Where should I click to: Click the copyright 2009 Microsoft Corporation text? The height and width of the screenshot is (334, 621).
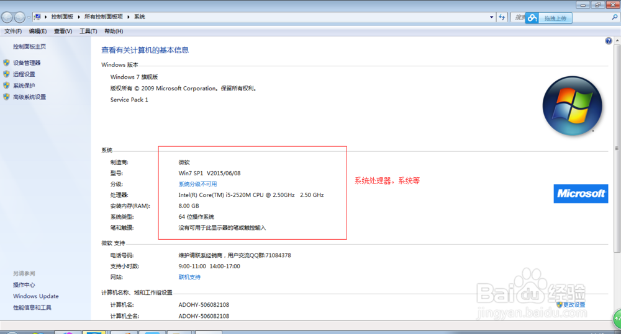coord(184,89)
